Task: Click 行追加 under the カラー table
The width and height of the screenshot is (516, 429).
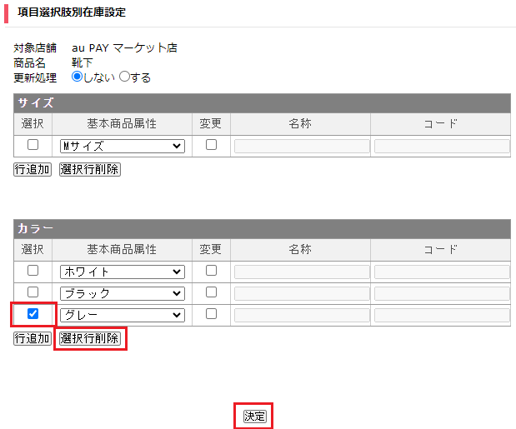Action: pyautogui.click(x=33, y=338)
